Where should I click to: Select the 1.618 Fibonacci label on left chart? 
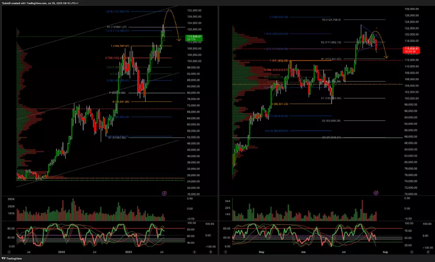[x=118, y=11]
